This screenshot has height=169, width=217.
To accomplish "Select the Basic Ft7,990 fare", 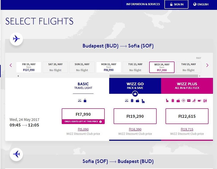I will click(x=83, y=114).
